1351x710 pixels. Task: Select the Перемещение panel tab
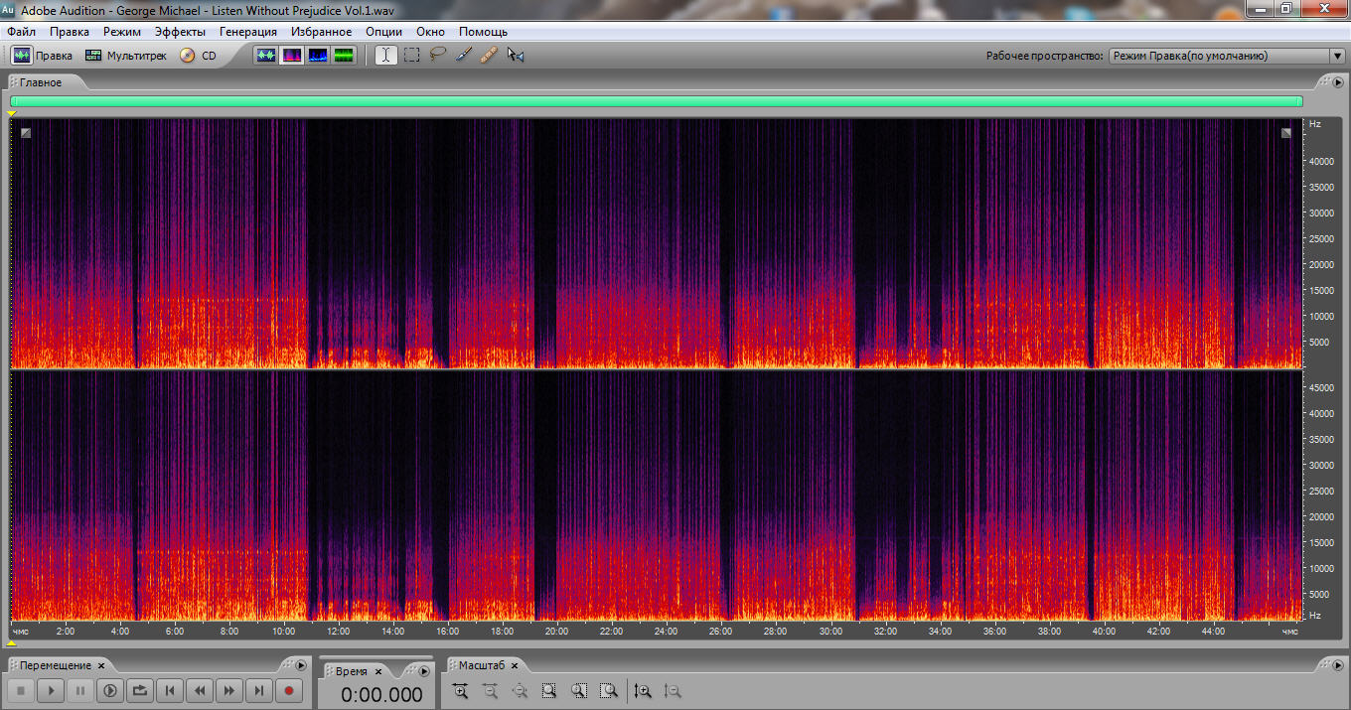pos(56,665)
